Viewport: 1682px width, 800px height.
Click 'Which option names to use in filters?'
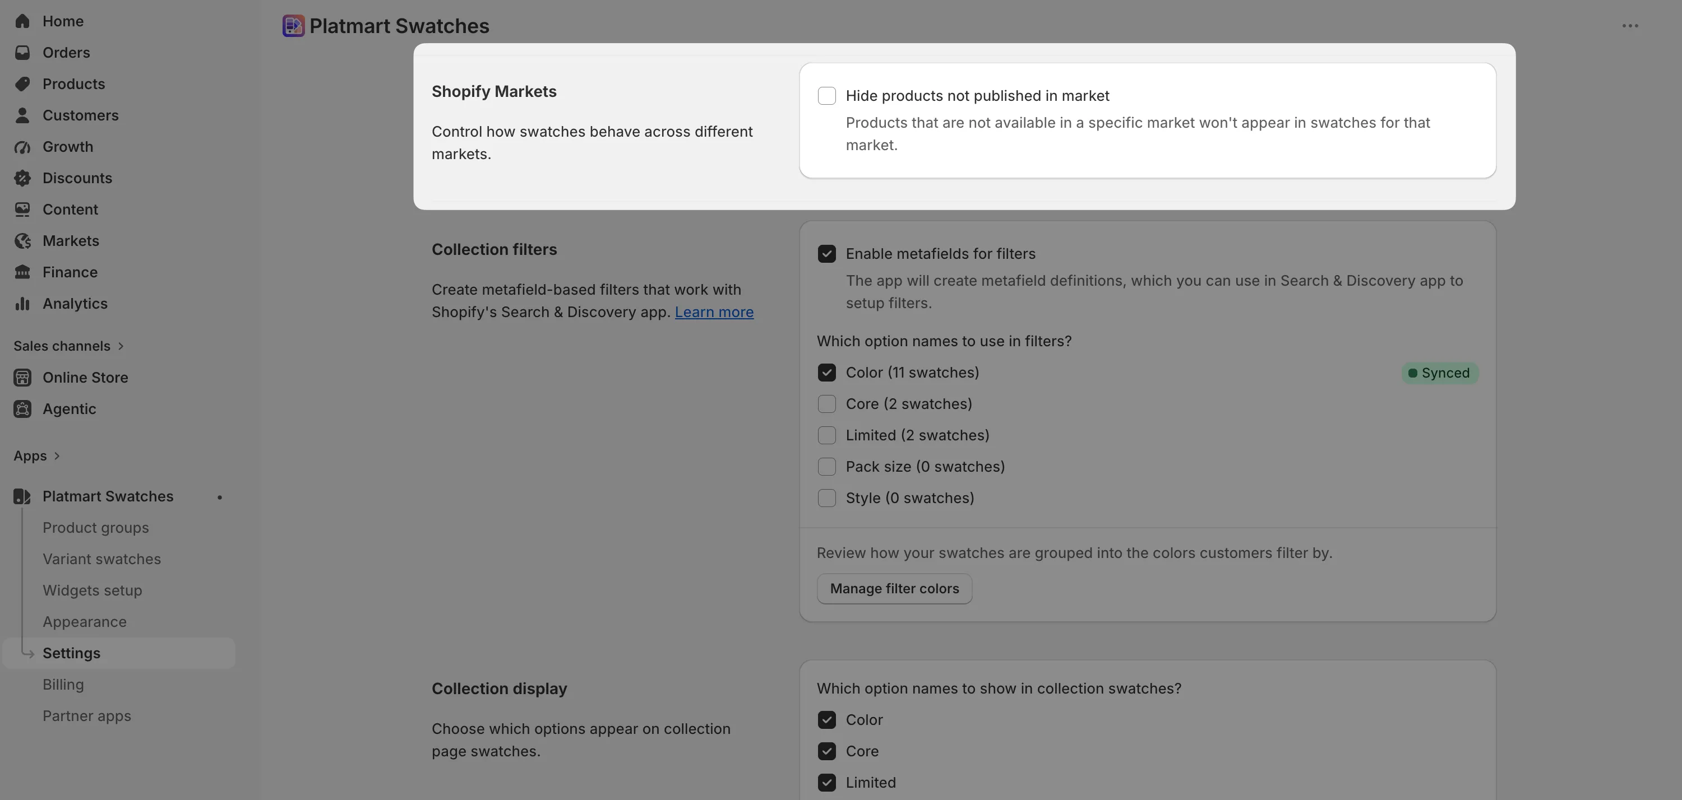(x=944, y=341)
